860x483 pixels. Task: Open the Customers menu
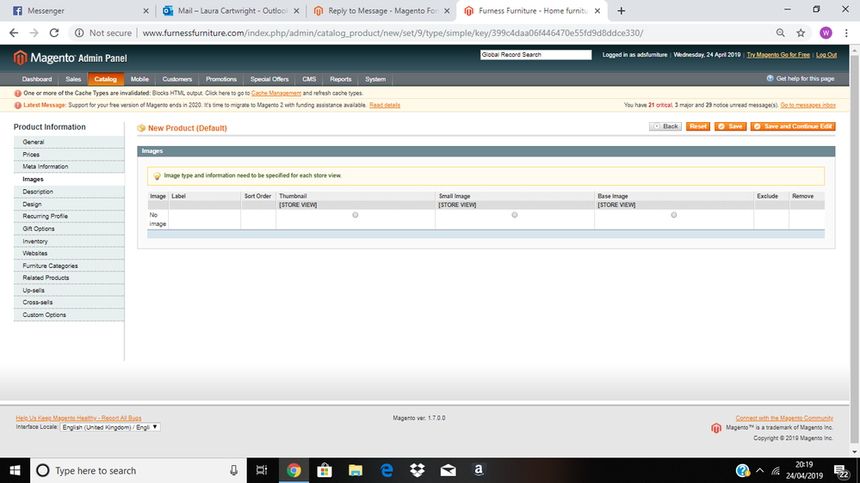pyautogui.click(x=176, y=79)
